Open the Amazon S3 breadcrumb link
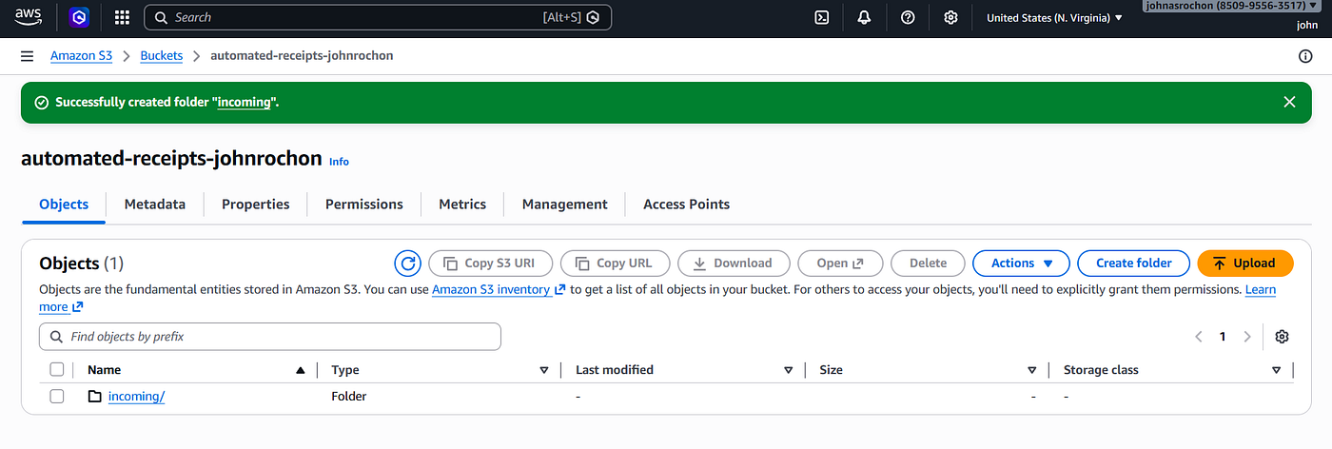Viewport: 1332px width, 449px height. 81,56
